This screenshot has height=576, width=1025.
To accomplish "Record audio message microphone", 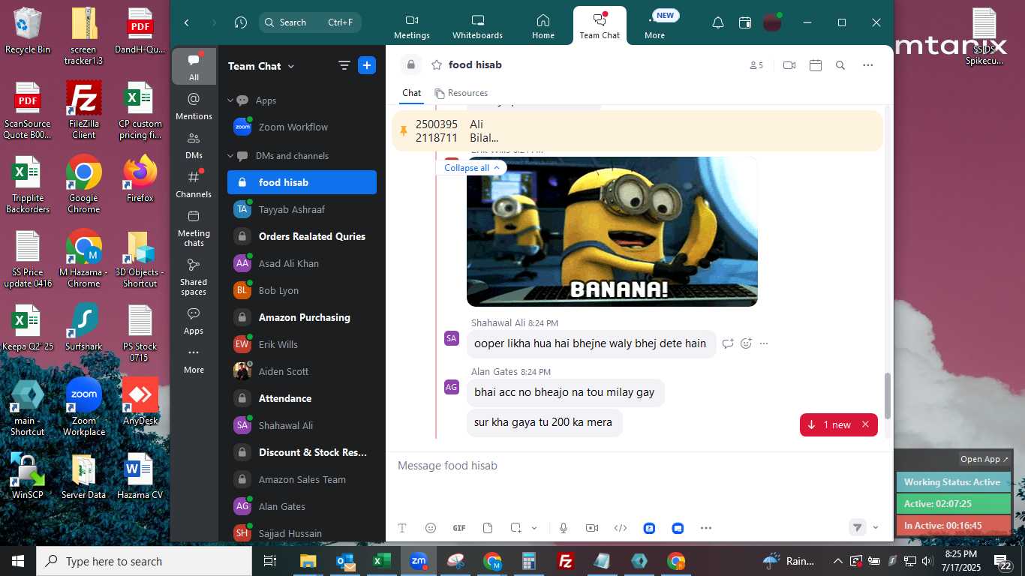I will (x=564, y=528).
